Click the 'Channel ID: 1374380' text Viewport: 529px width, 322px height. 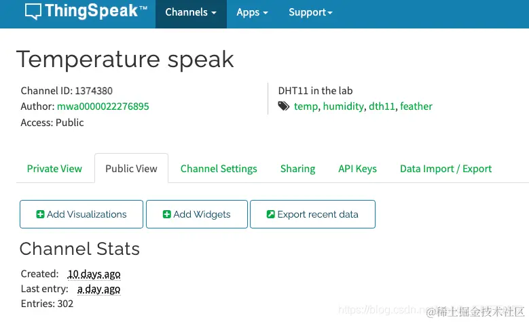click(x=67, y=91)
